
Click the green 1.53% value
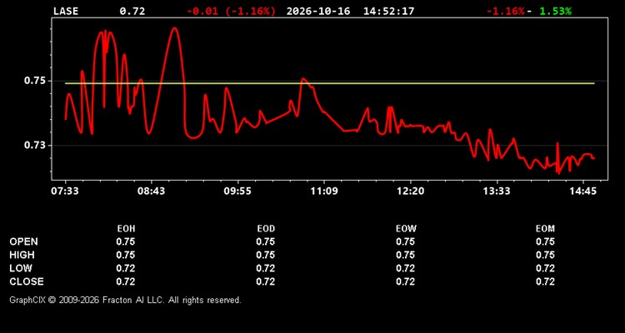pos(556,11)
